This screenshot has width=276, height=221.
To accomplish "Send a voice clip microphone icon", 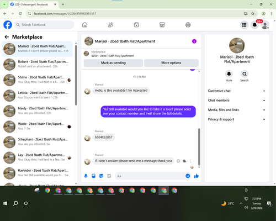I will tap(86, 176).
